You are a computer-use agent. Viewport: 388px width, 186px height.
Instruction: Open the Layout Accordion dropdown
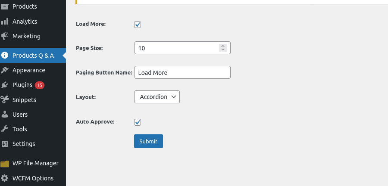[157, 97]
